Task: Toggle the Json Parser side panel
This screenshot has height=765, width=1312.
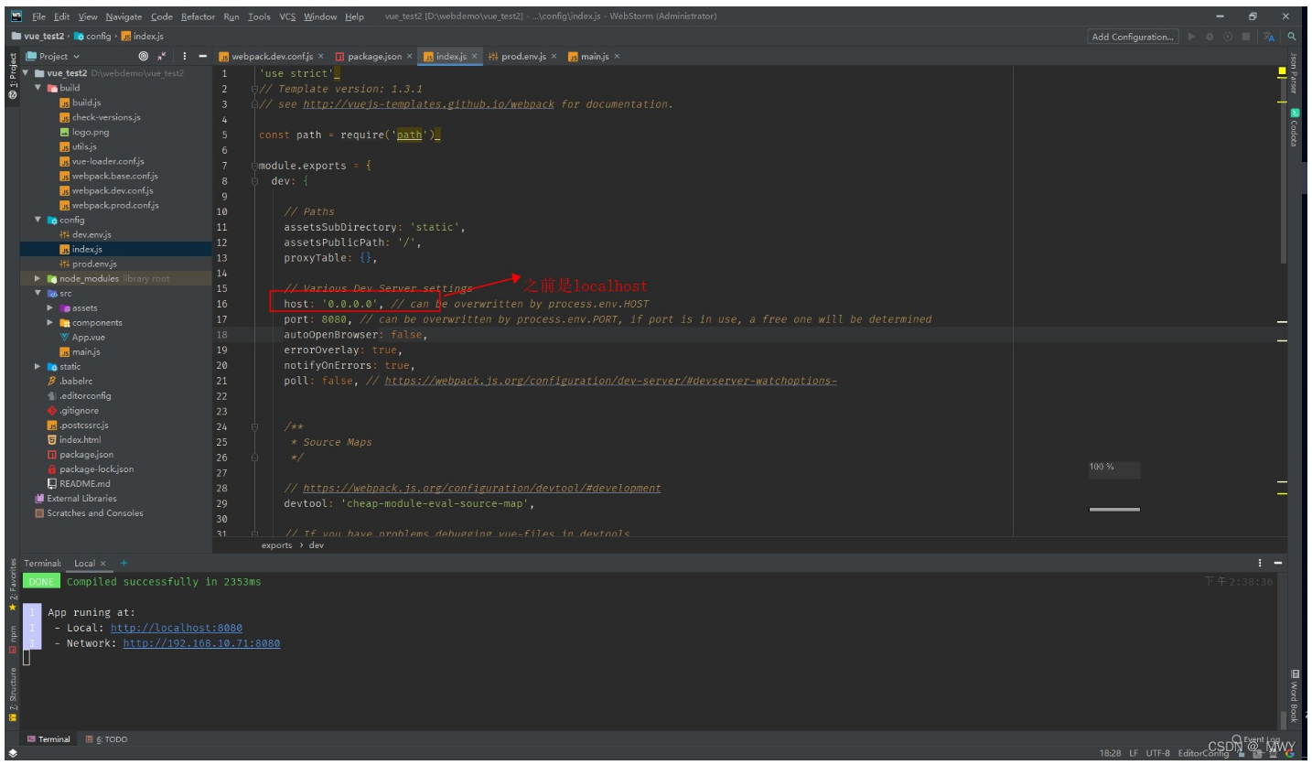Action: pyautogui.click(x=1294, y=73)
